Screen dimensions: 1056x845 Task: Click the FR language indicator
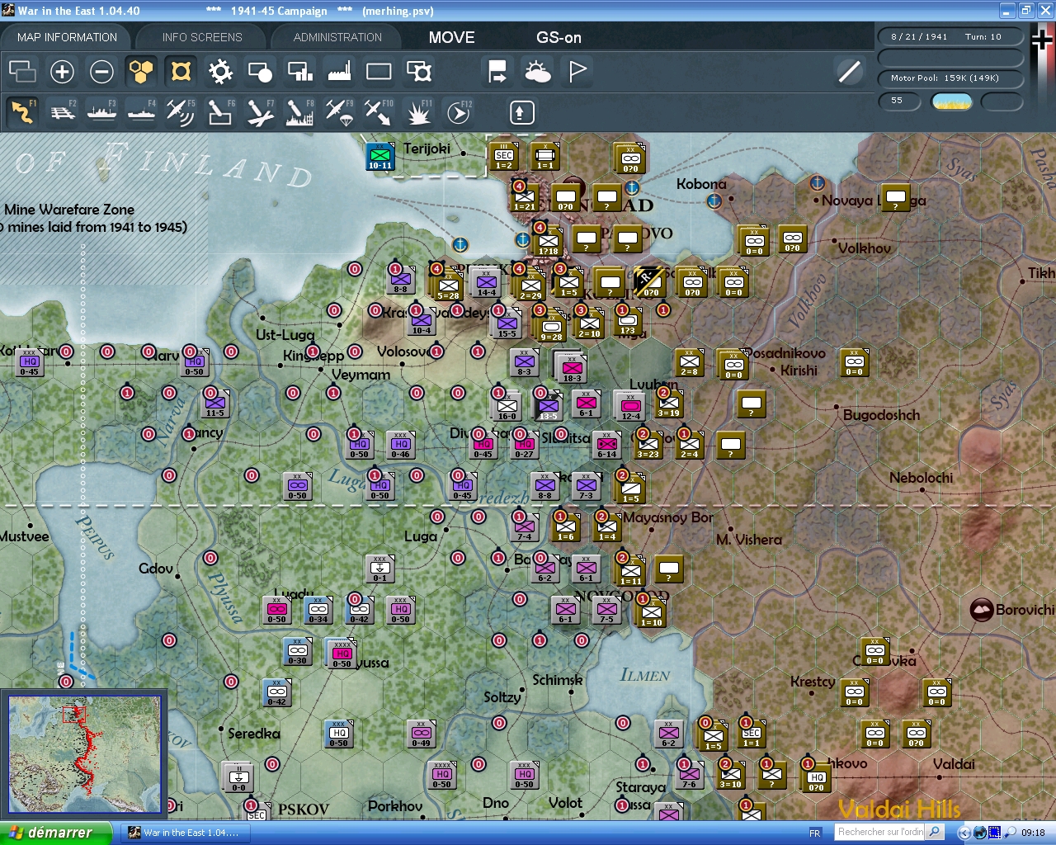point(815,833)
